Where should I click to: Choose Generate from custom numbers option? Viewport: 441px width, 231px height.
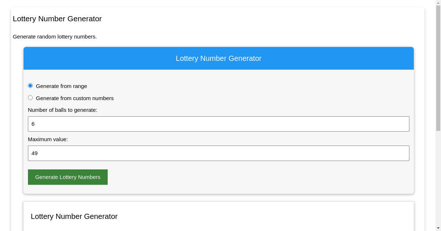(x=31, y=98)
